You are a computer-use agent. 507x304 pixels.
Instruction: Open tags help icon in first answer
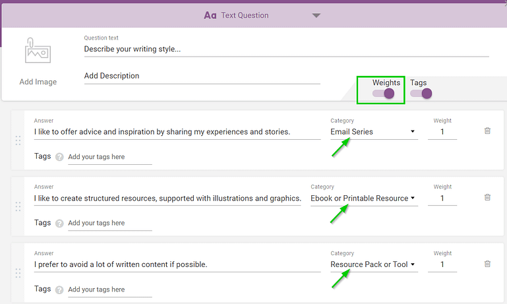pos(59,157)
